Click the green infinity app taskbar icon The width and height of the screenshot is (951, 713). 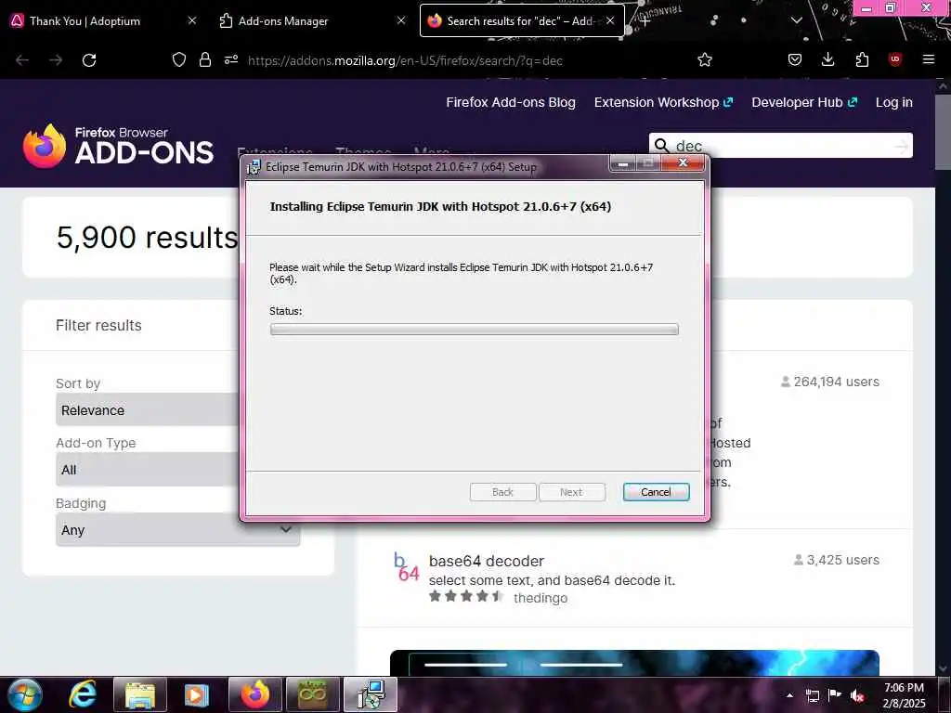[313, 694]
